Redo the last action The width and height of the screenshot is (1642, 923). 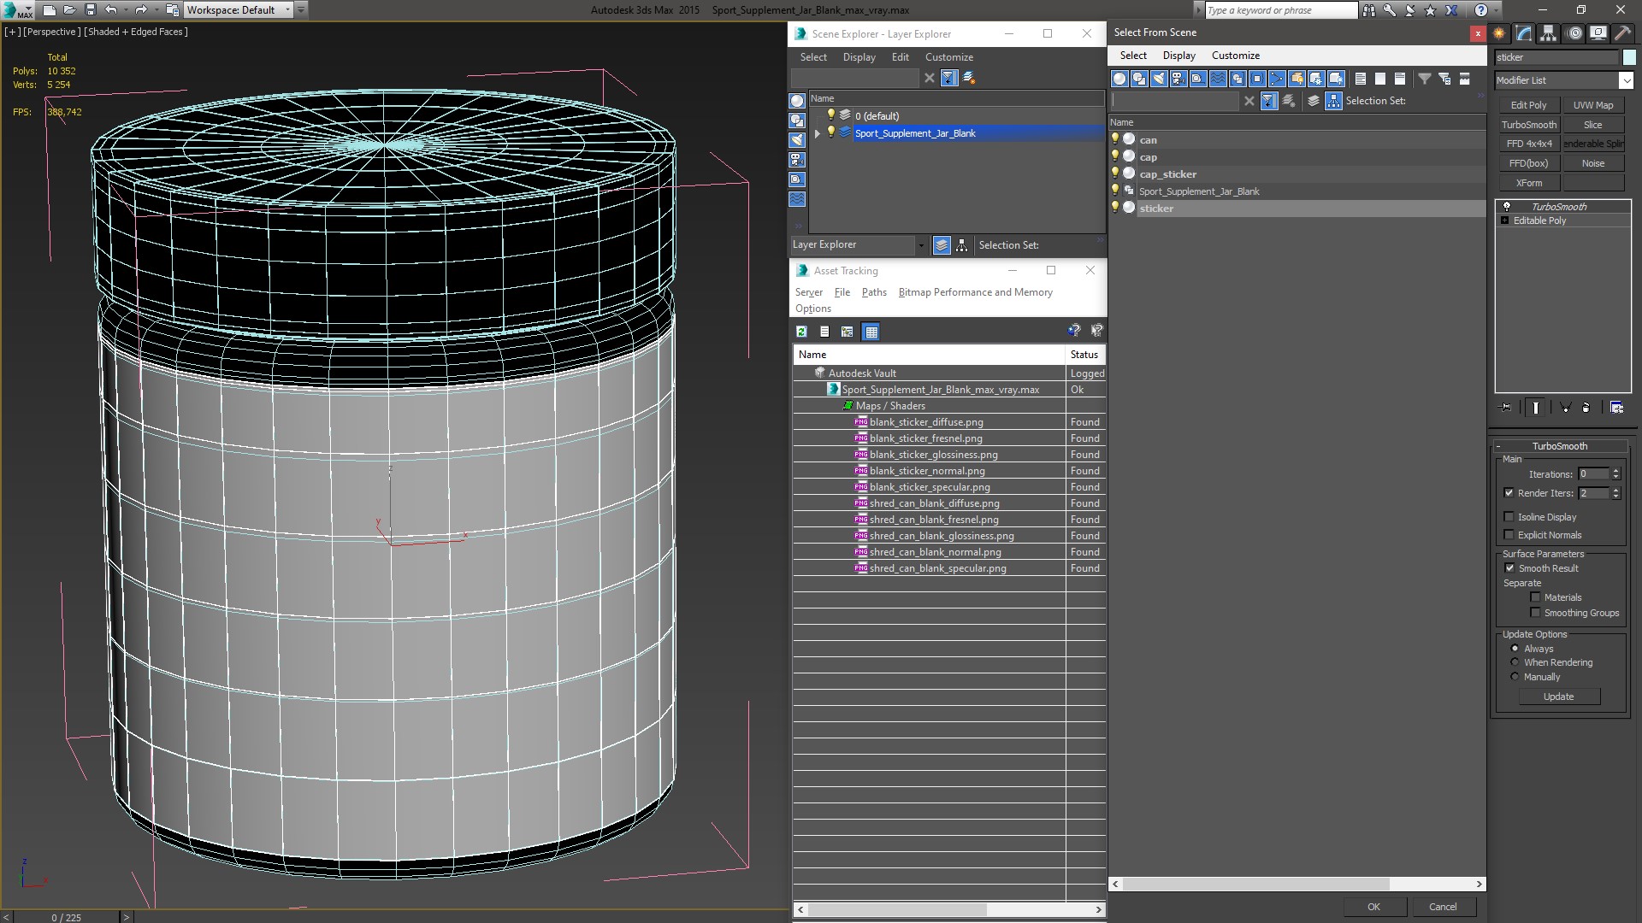click(141, 10)
